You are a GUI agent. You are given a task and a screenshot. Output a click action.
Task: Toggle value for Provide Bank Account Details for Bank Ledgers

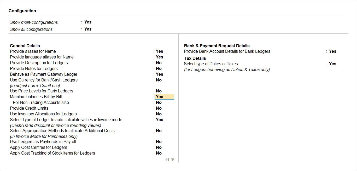coord(332,51)
